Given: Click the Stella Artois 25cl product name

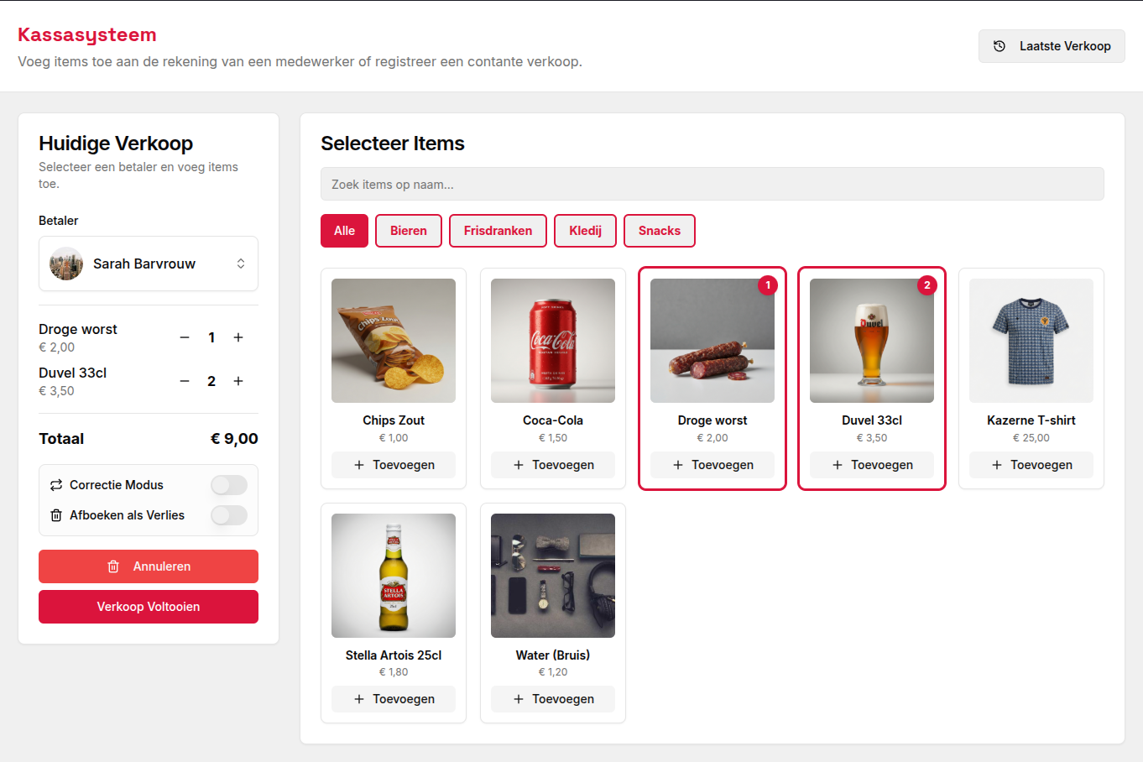Looking at the screenshot, I should click(394, 655).
